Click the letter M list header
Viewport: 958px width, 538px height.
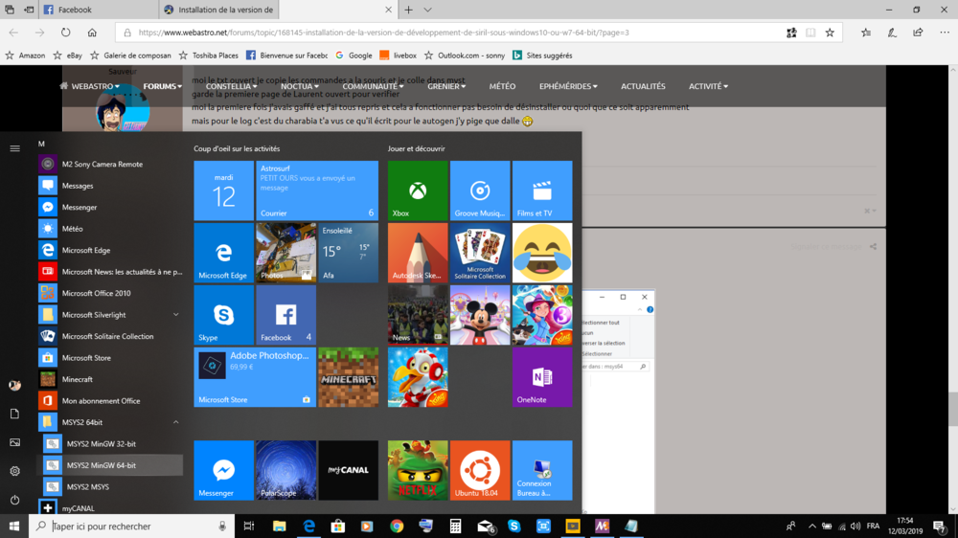tap(41, 145)
